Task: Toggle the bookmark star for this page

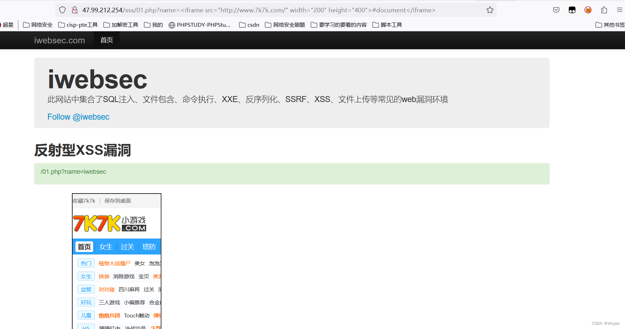Action: coord(490,10)
